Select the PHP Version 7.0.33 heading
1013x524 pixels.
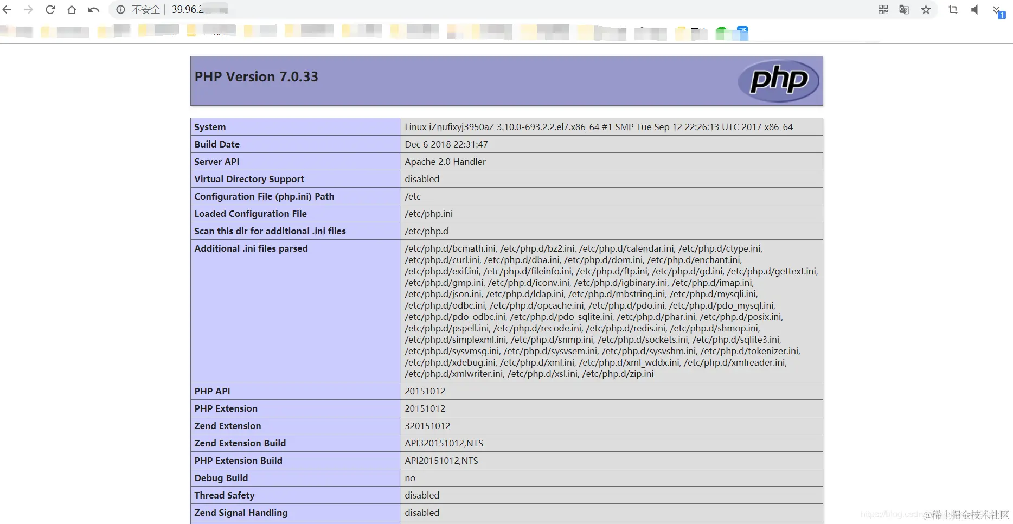click(x=256, y=77)
